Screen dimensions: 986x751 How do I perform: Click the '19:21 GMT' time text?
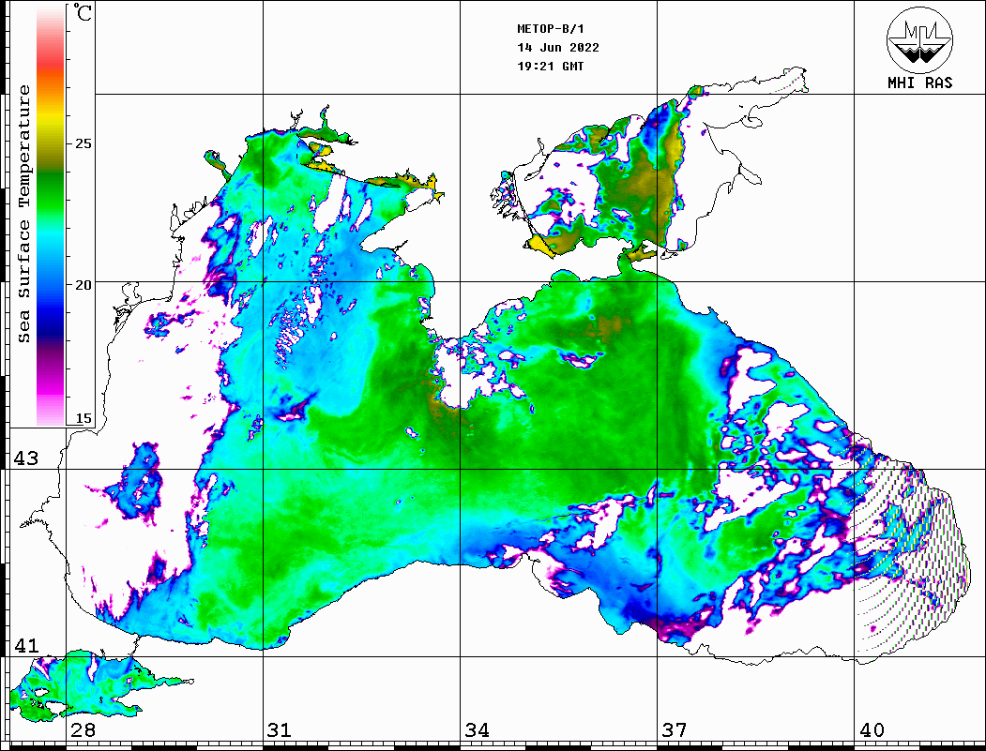pyautogui.click(x=550, y=66)
